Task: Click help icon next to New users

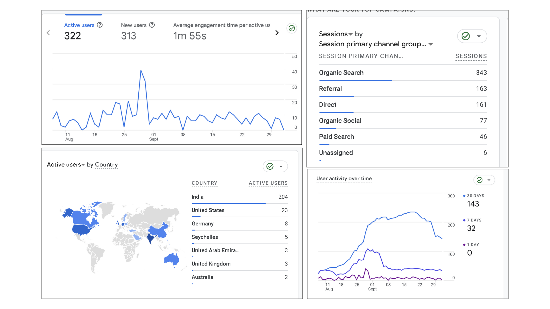Action: point(152,25)
